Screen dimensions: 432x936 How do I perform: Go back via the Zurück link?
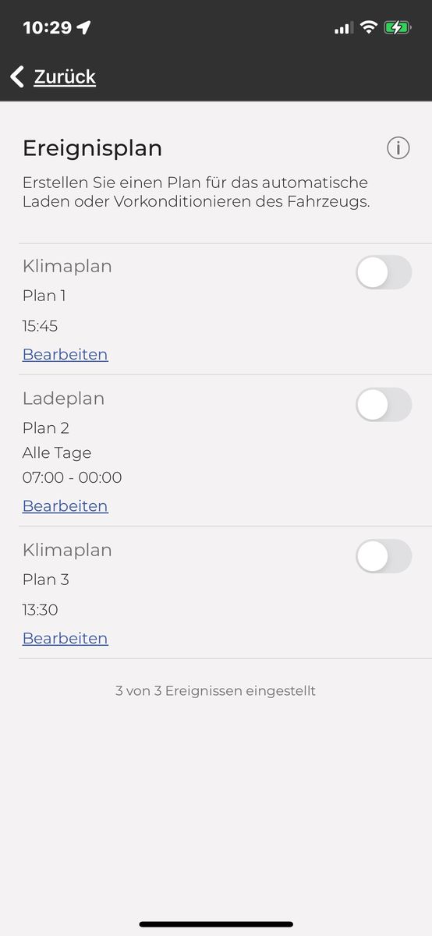(x=65, y=76)
